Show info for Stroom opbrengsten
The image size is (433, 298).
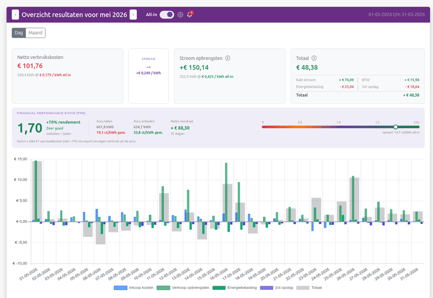(227, 58)
